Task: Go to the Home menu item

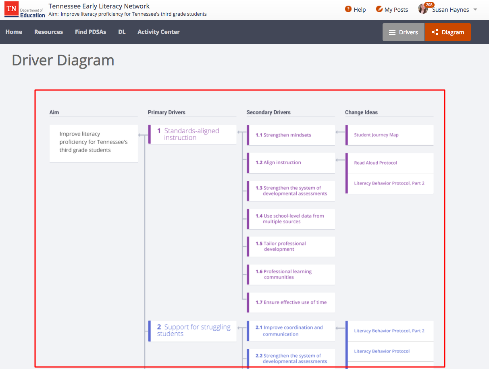Action: click(x=14, y=32)
